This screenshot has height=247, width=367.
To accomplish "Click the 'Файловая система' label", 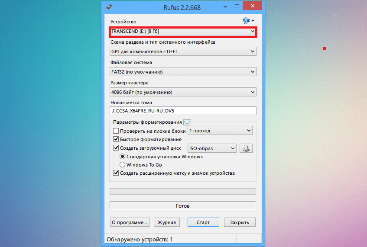I will coord(131,62).
